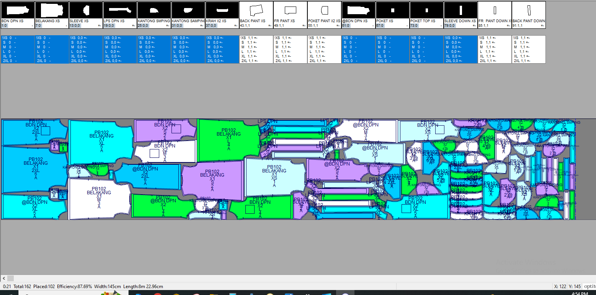Screen dimensions: 596x295
Task: Select the SLEEVE DOWN XS piece thumbnail
Action: tap(460, 10)
